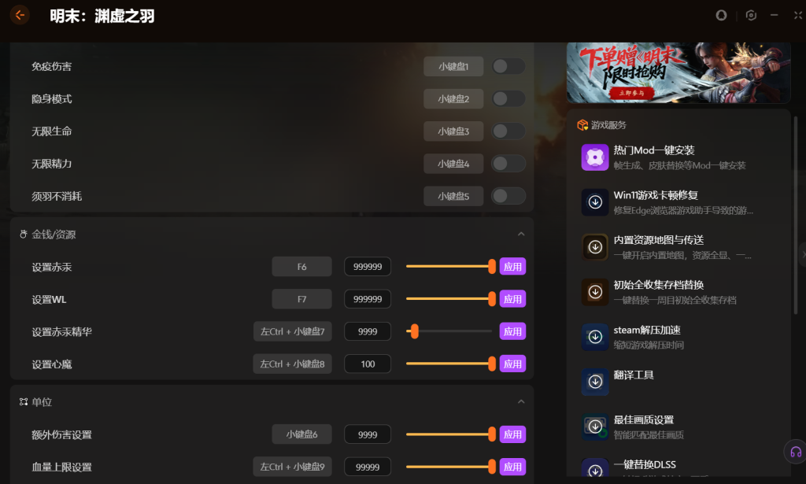This screenshot has height=484, width=806.
Task: Open the settings hexagon icon in title bar
Action: (x=751, y=16)
